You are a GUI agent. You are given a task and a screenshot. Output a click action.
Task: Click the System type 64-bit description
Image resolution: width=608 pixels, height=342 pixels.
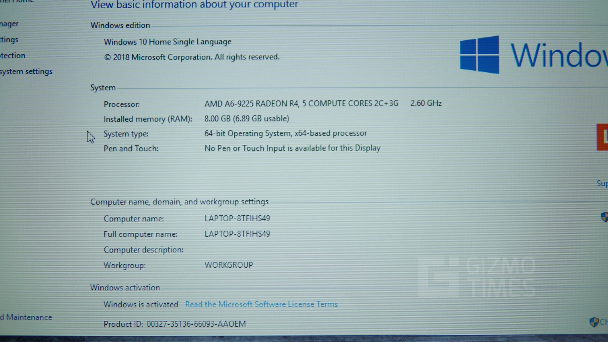tap(286, 133)
